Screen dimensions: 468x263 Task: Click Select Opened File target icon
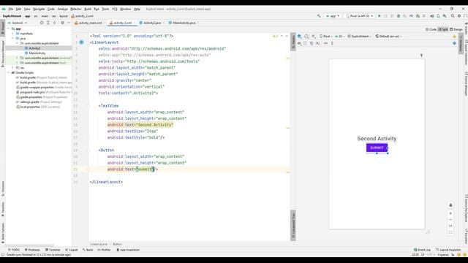coord(42,23)
